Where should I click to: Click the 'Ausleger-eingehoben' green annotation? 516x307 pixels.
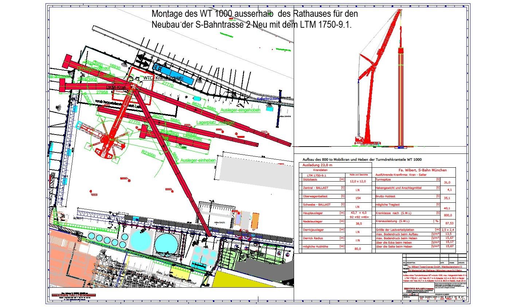[x=240, y=110]
